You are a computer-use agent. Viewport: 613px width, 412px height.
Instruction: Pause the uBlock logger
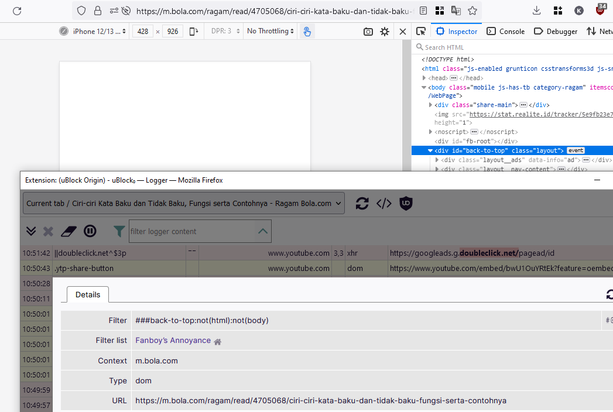(90, 231)
